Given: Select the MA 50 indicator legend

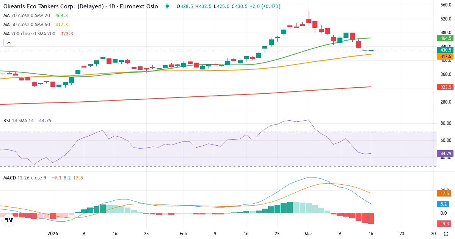Looking at the screenshot, I should pyautogui.click(x=27, y=24).
